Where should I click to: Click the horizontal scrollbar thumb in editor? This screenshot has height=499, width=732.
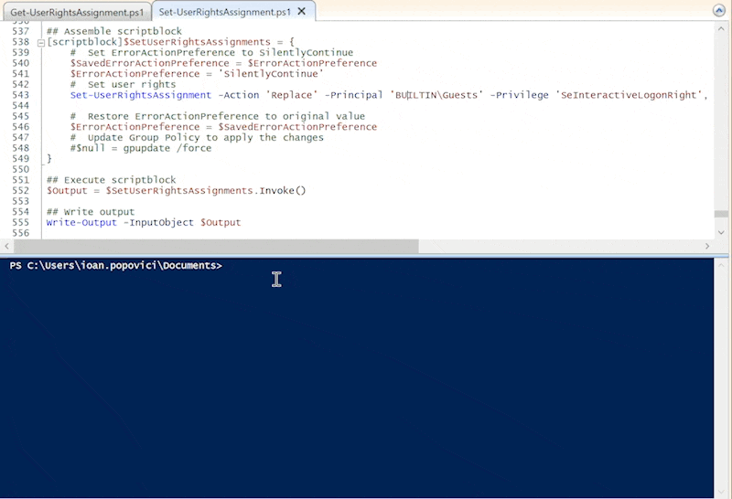coord(216,246)
